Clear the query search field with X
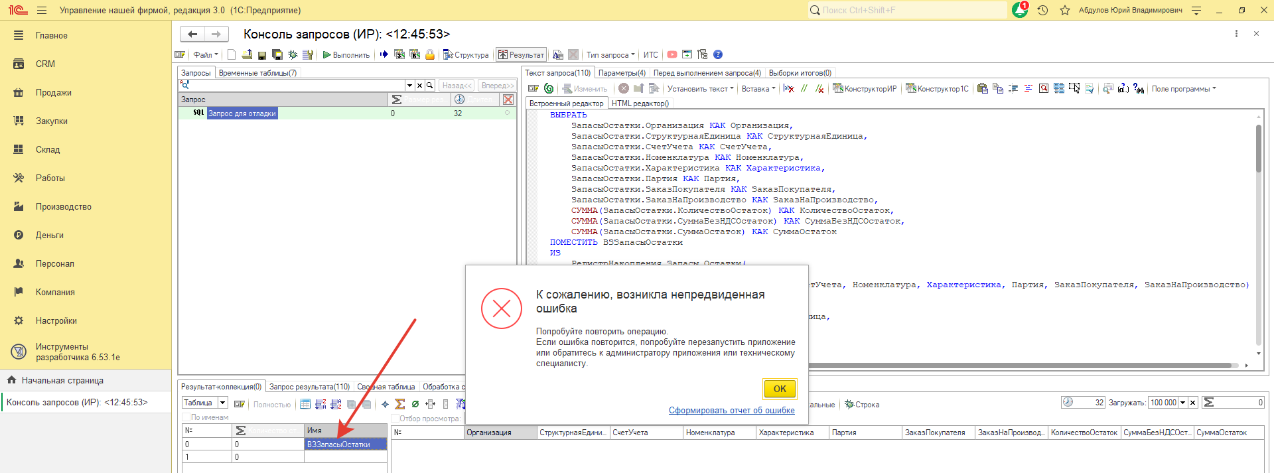 point(419,86)
